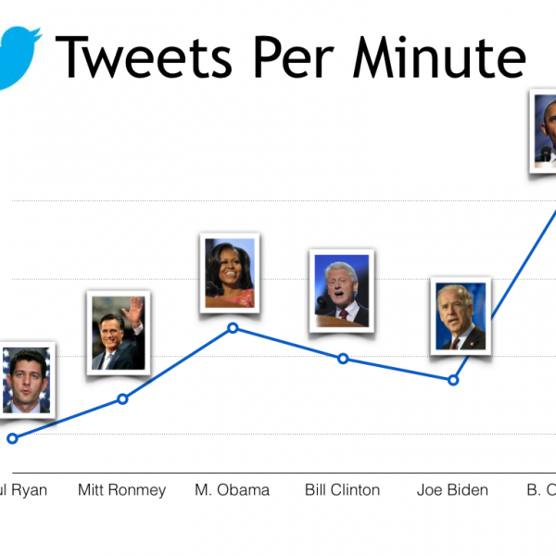This screenshot has width=556, height=556.
Task: Click the partially cut-off Ryan axis label
Action: click(24, 490)
